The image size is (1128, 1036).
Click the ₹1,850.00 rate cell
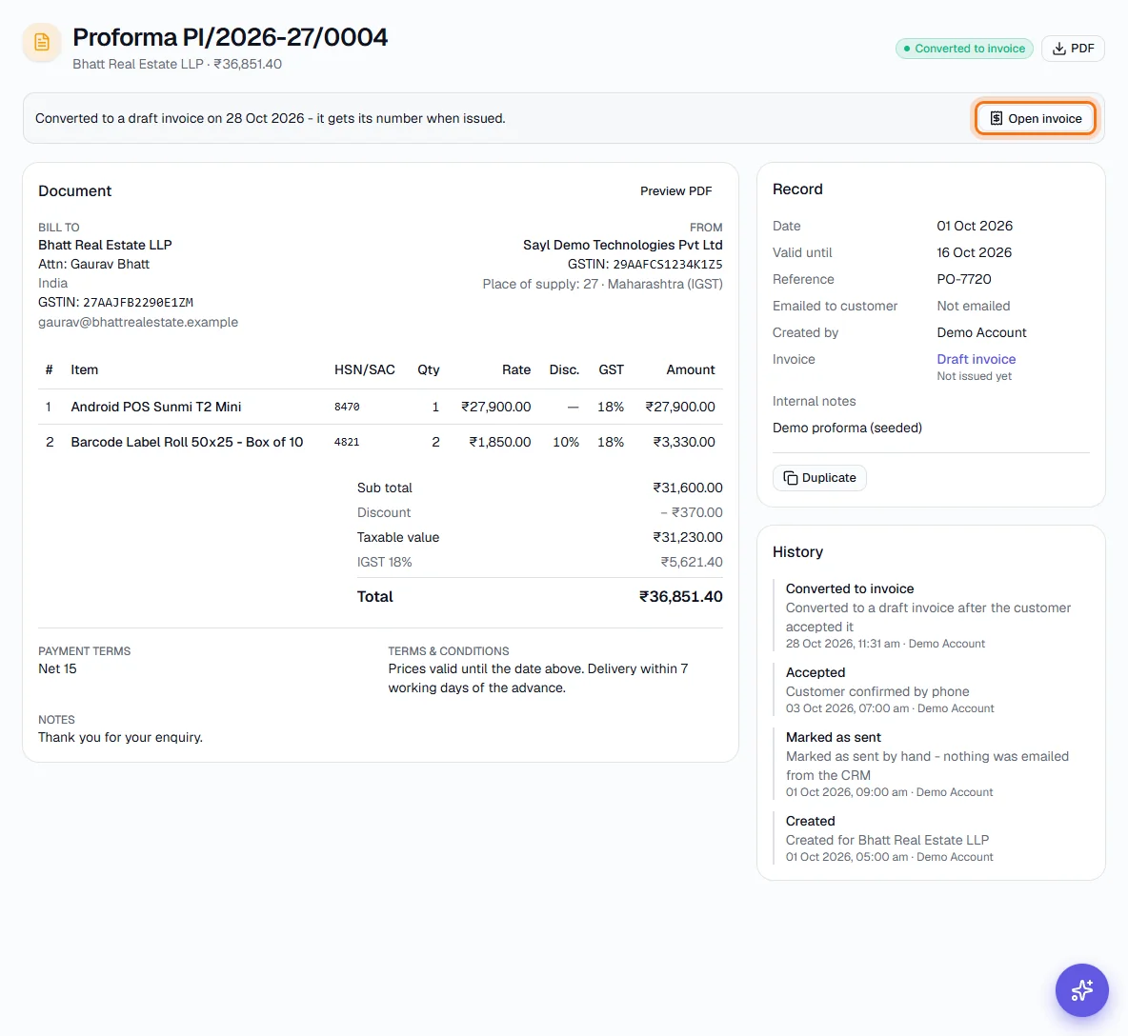(500, 442)
